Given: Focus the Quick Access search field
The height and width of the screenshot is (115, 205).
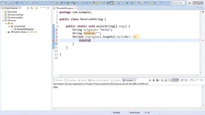Looking at the screenshot, I should click(178, 3).
